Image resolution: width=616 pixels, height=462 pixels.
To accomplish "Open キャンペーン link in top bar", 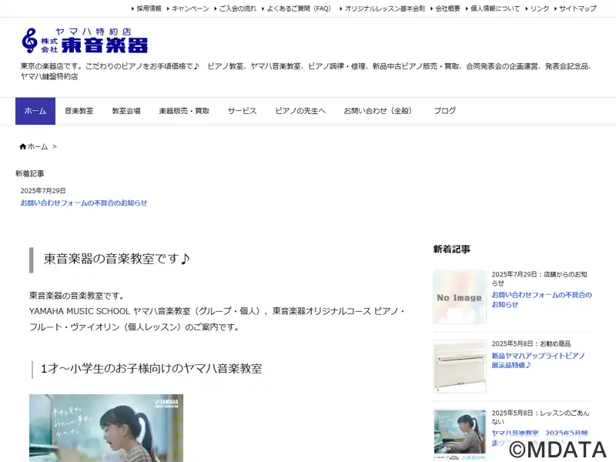I will [190, 8].
